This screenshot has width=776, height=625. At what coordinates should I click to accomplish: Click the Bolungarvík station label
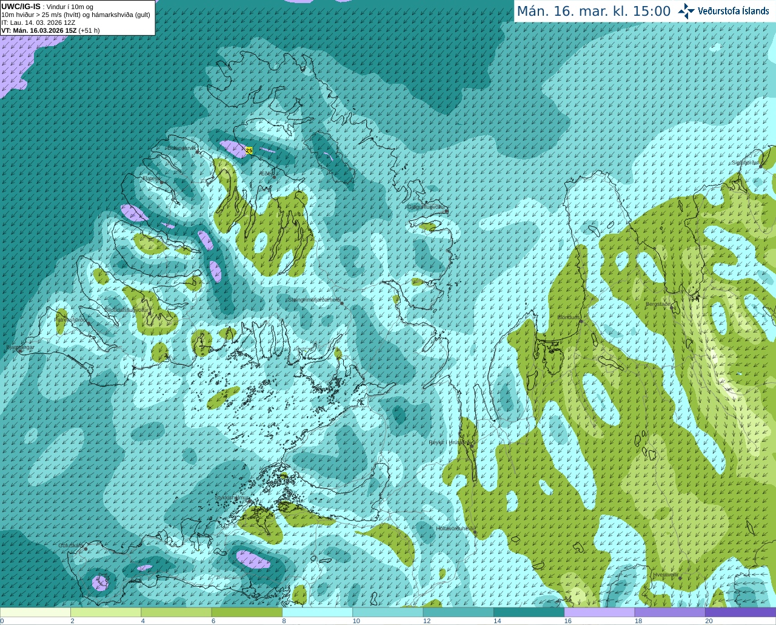click(182, 147)
